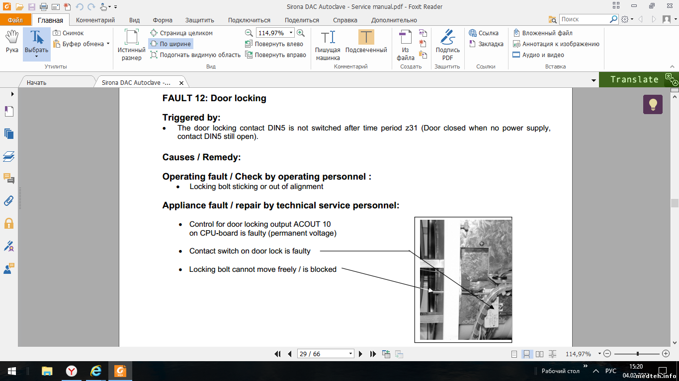
Task: Click the Typewriter (Пишущая машинка) tool
Action: [x=328, y=45]
